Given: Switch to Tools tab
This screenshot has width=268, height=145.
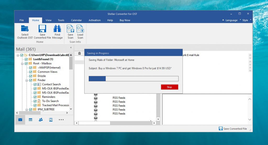Looking at the screenshot, I should pyautogui.click(x=61, y=20).
